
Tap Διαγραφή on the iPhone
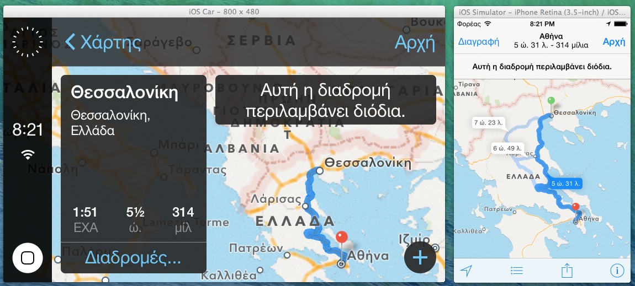[479, 42]
